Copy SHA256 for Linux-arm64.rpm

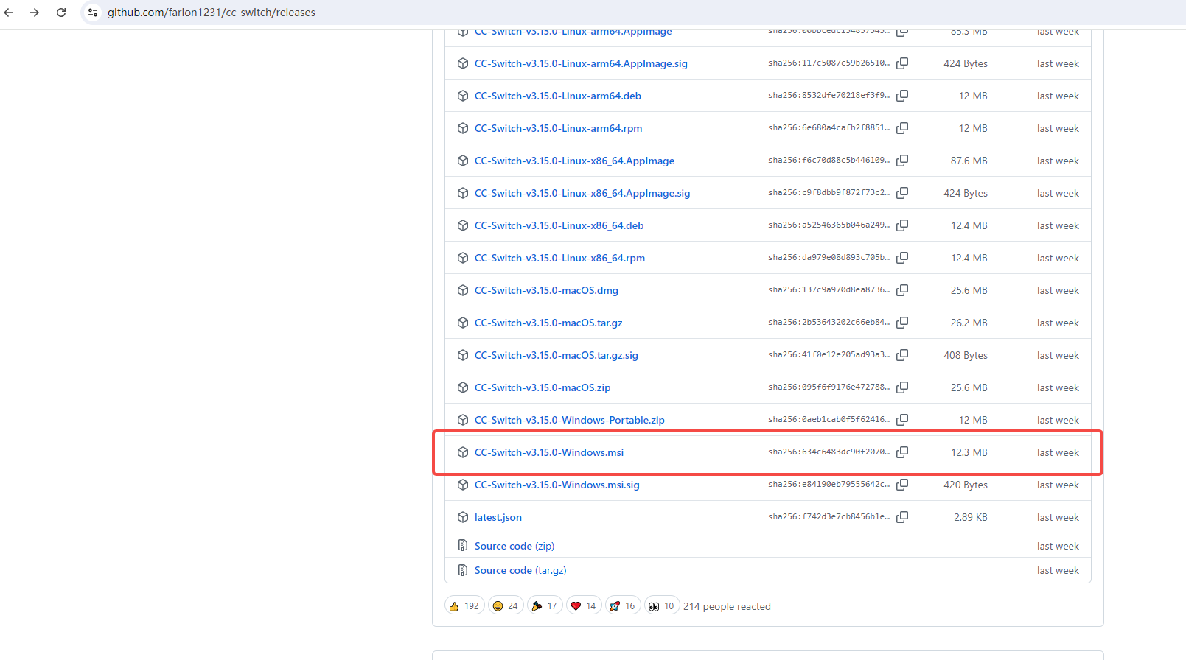(902, 128)
